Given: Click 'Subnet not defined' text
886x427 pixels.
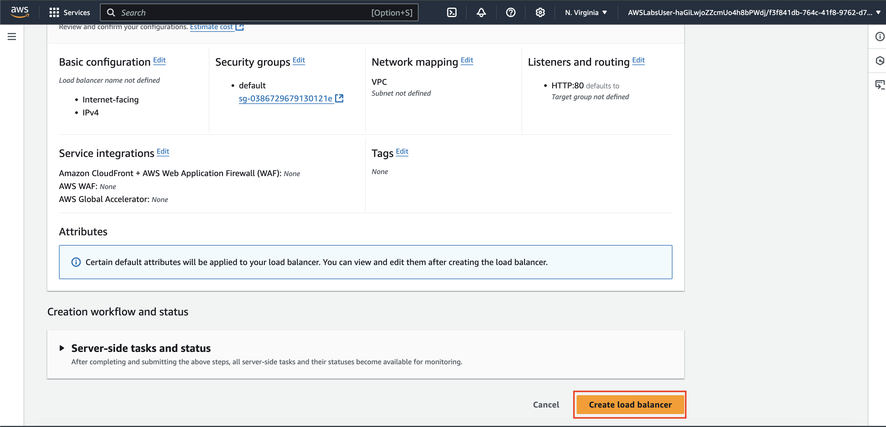Looking at the screenshot, I should pyautogui.click(x=401, y=93).
